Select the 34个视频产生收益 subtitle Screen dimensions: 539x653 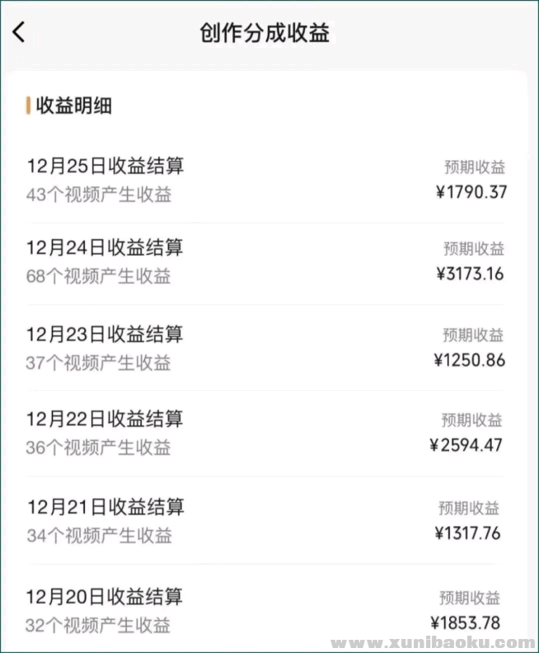pyautogui.click(x=99, y=535)
